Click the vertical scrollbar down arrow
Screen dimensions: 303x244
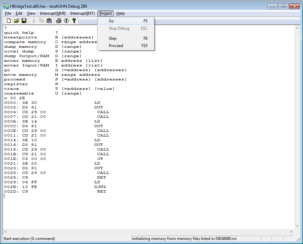298,226
